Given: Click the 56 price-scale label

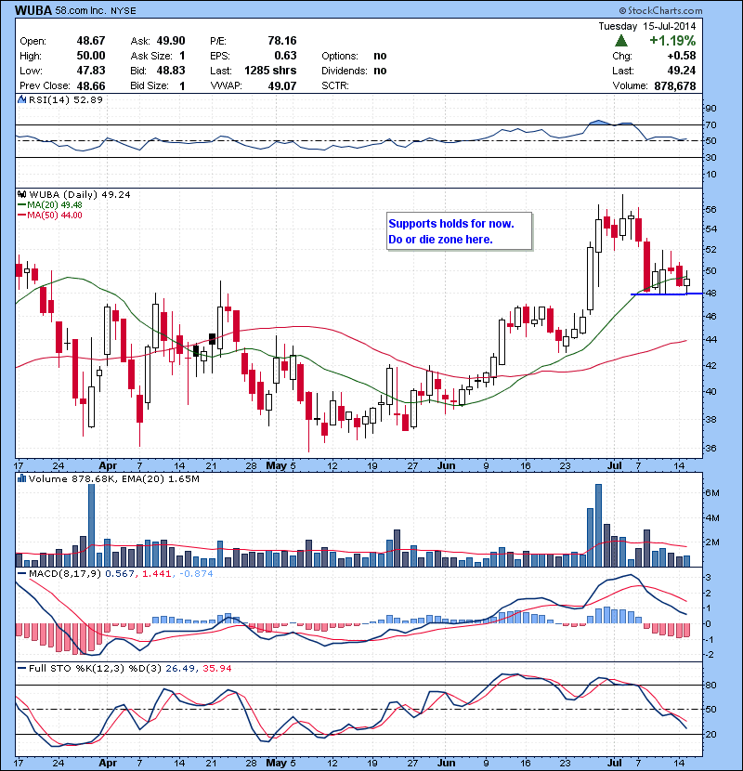Looking at the screenshot, I should pyautogui.click(x=710, y=209).
